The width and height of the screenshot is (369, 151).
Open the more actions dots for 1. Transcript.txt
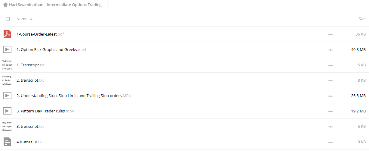point(331,65)
